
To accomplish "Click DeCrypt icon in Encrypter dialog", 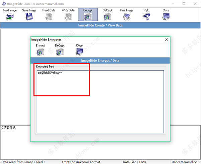I will pos(60,52).
